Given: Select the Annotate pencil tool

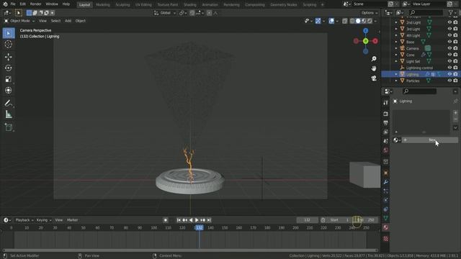Looking at the screenshot, I should point(8,103).
